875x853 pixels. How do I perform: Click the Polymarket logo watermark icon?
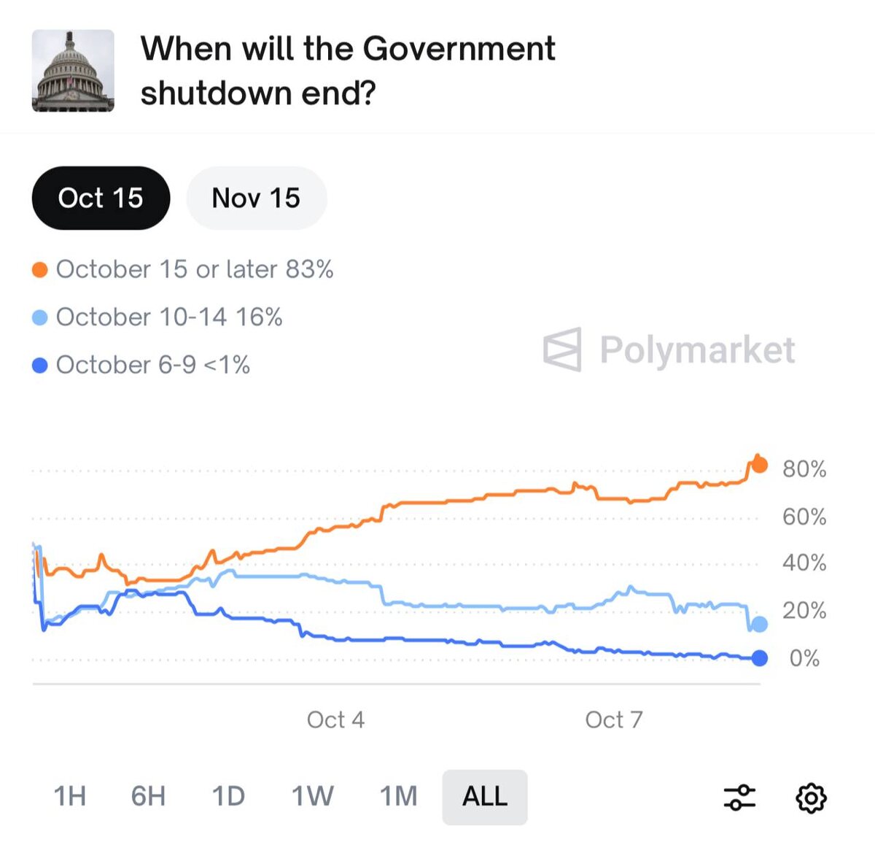pos(562,350)
